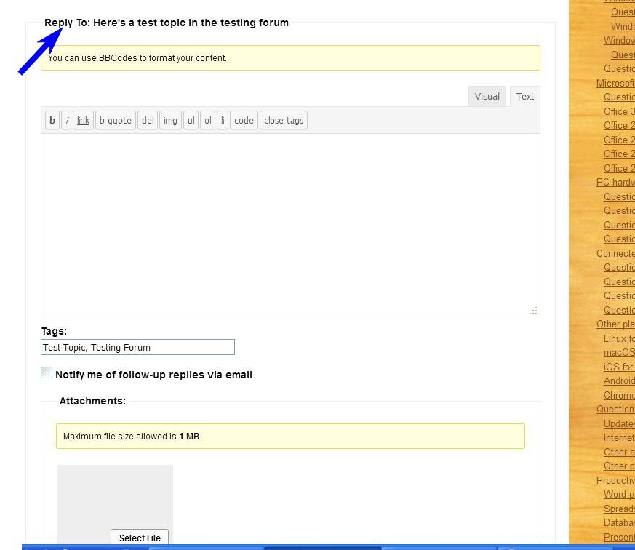This screenshot has width=635, height=550.
Task: Switch to the Text editor tab
Action: click(x=525, y=97)
